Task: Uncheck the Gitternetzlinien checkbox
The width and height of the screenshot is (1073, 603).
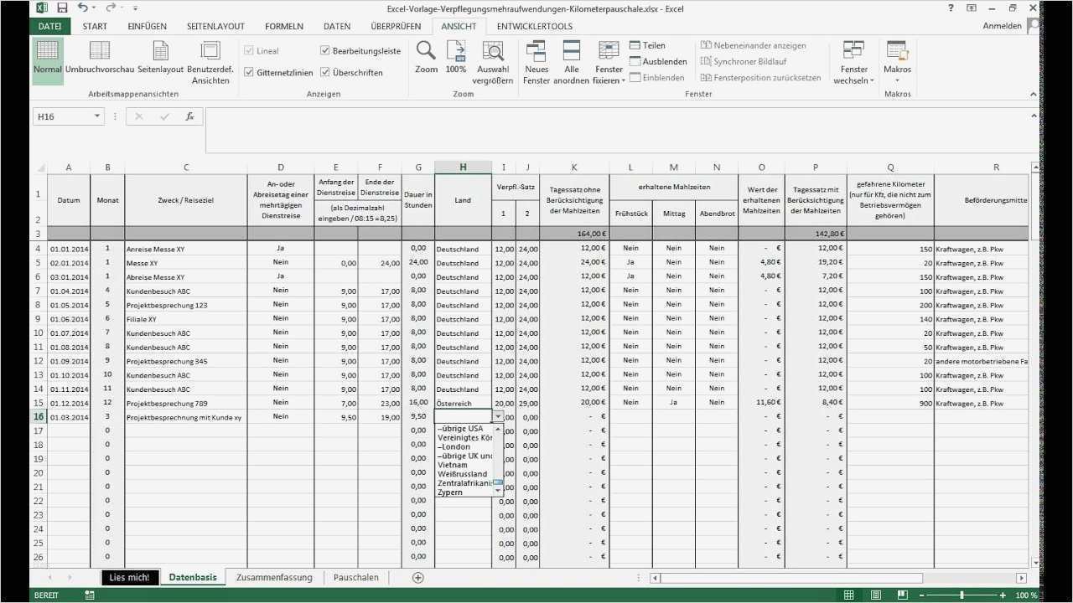Action: [249, 72]
